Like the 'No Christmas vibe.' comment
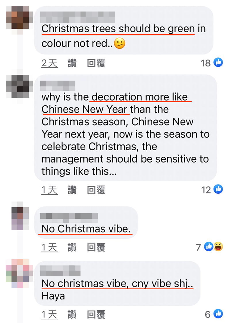 click(72, 247)
